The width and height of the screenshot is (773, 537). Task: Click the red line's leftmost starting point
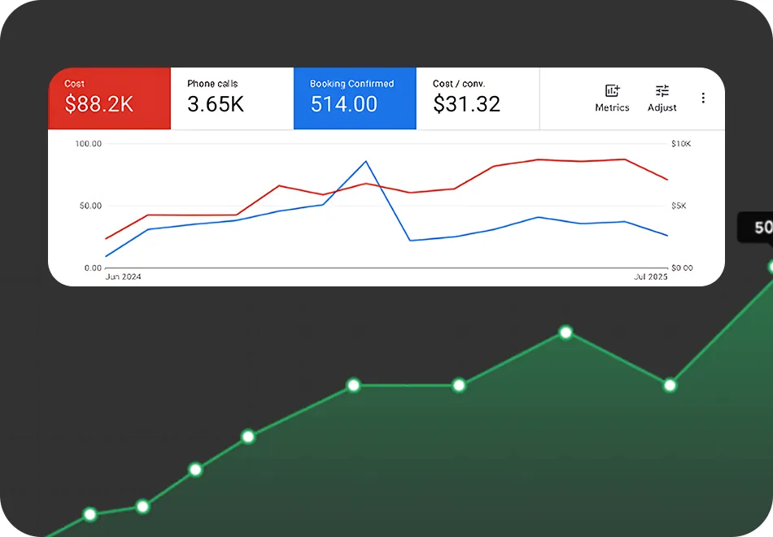[106, 238]
